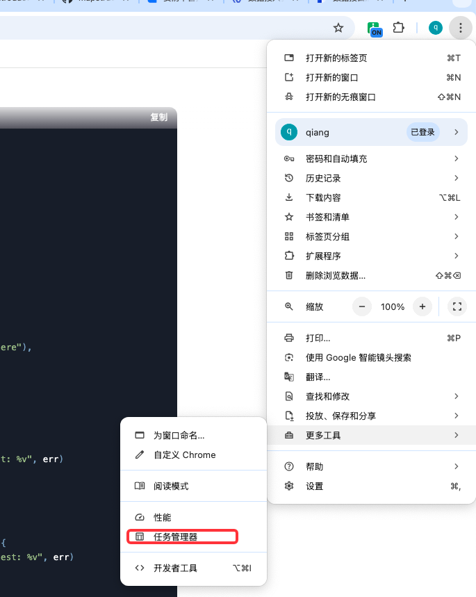
Task: Click the three-dot Chrome menu button
Action: [x=461, y=28]
